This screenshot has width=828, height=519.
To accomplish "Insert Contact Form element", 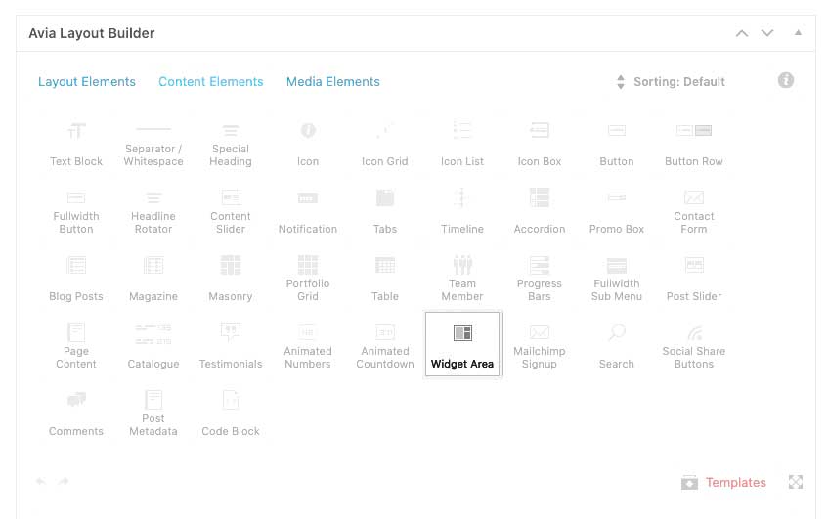I will click(693, 209).
